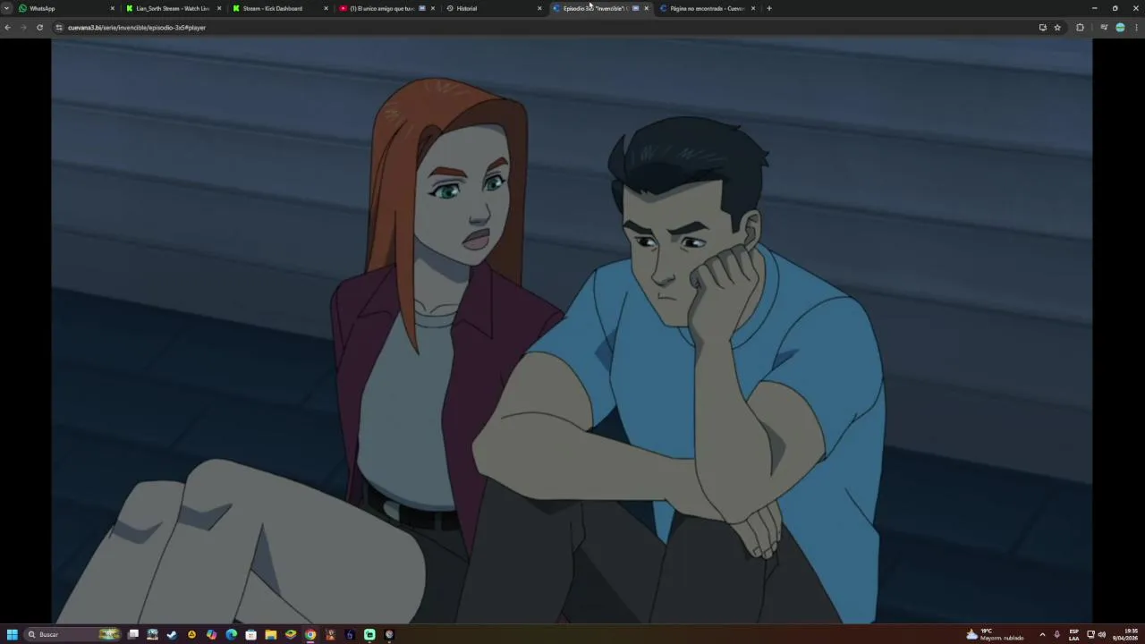
Task: Expand the tab search dropdown arrow
Action: (6, 8)
